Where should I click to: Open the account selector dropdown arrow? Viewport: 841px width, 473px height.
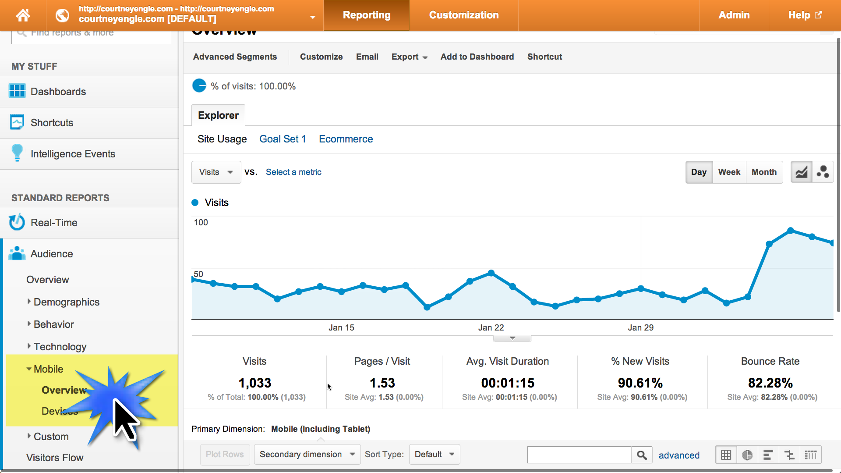313,18
